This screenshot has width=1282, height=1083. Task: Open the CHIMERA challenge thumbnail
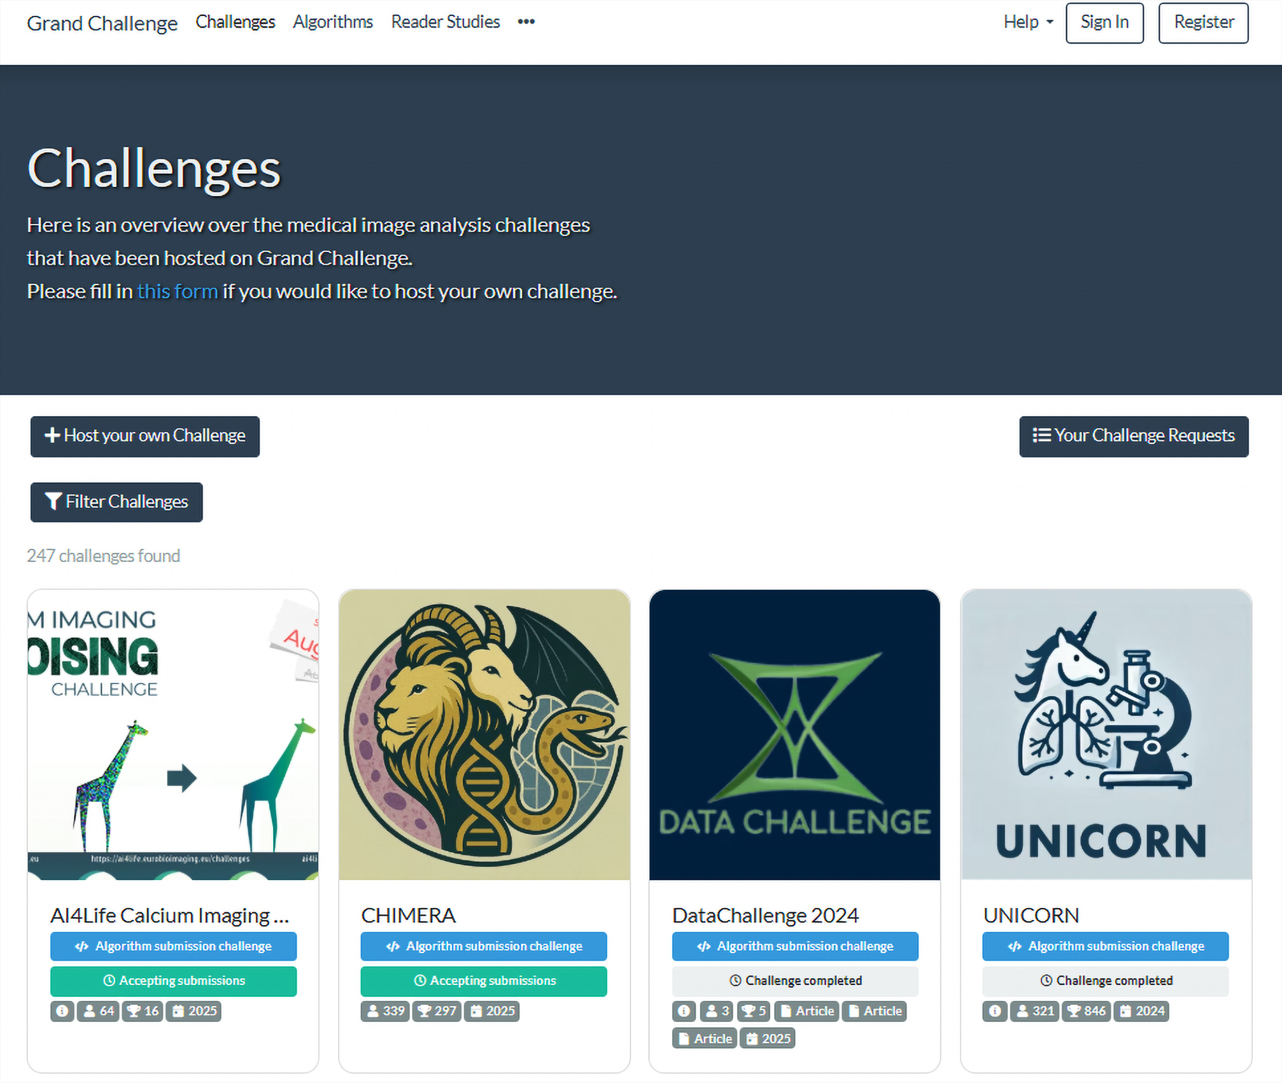click(484, 734)
